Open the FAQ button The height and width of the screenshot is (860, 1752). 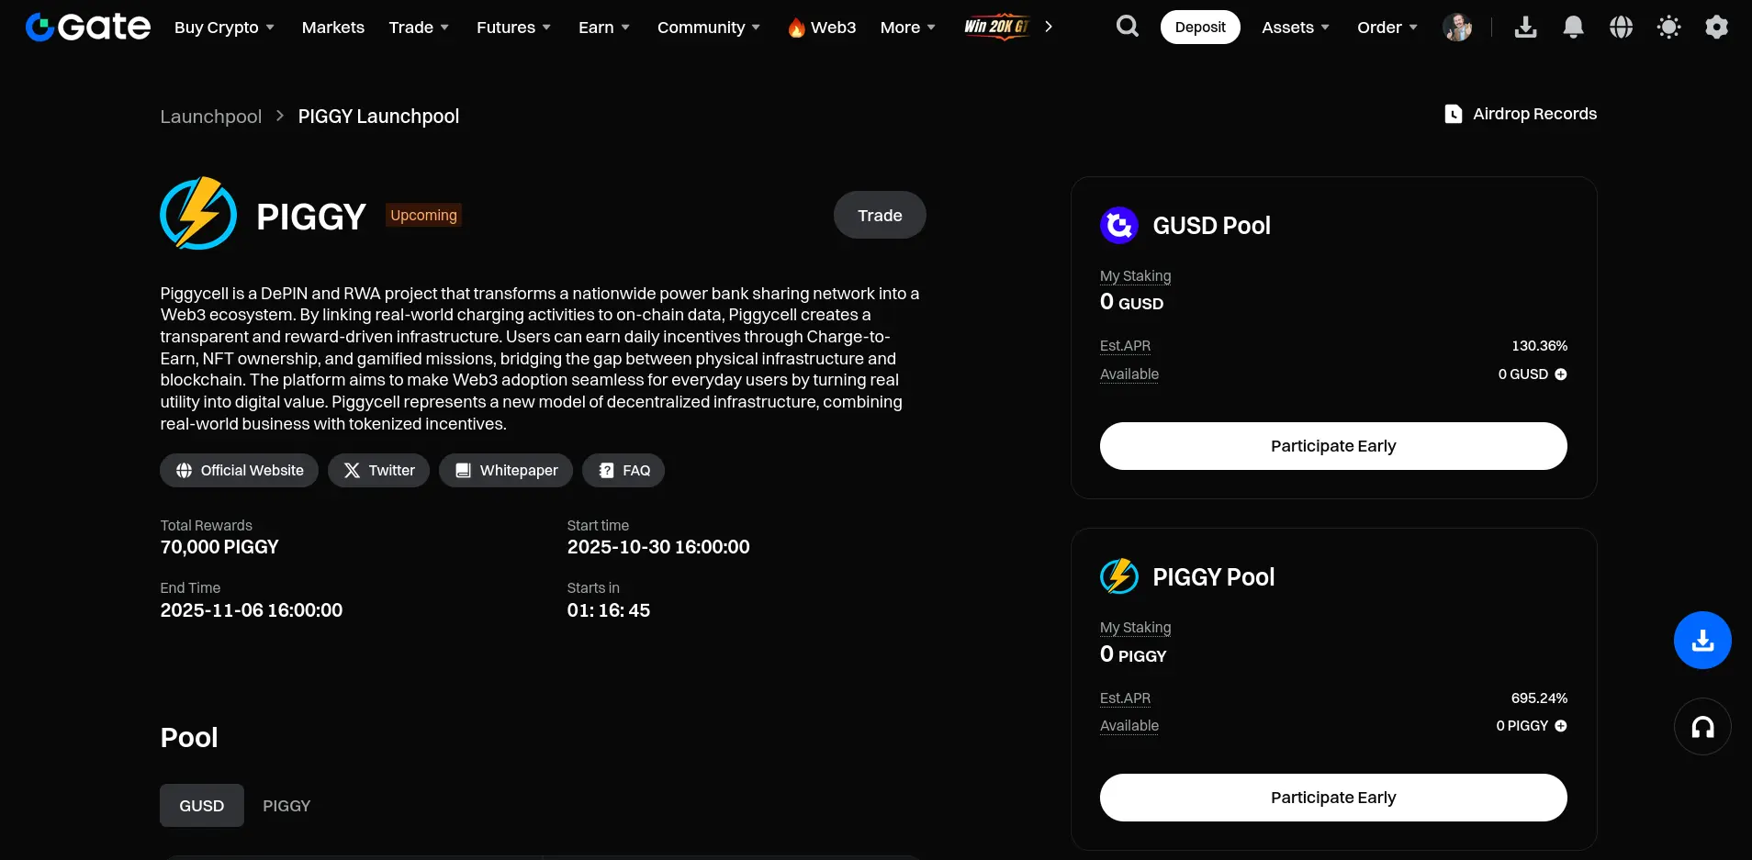pos(623,471)
